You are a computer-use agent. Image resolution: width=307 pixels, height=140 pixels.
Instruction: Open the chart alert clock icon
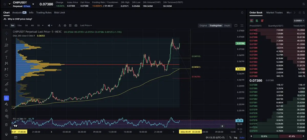(x=65, y=25)
